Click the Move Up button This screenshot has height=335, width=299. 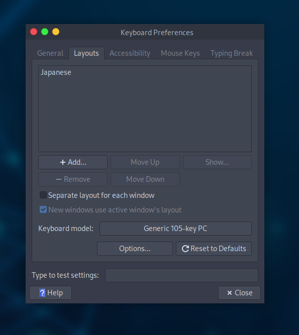145,162
